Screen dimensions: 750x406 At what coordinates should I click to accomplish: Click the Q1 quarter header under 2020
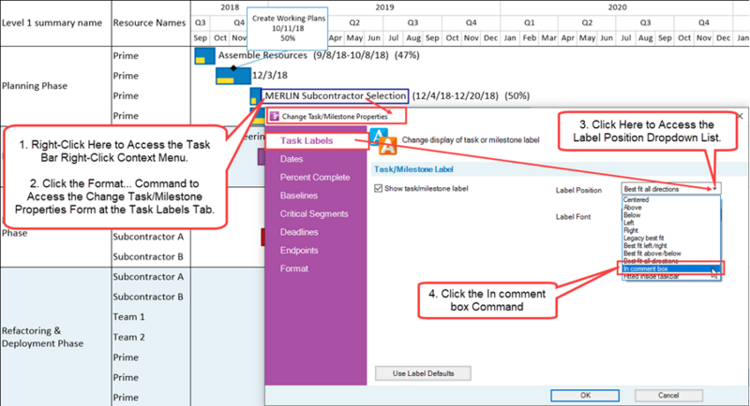[529, 22]
